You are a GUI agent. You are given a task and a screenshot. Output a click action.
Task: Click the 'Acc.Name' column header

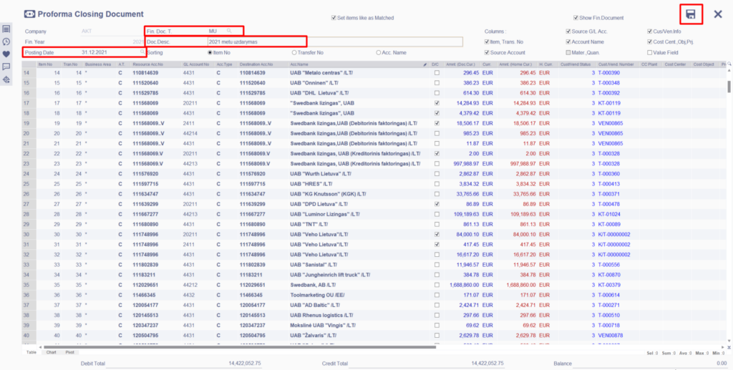click(x=299, y=64)
